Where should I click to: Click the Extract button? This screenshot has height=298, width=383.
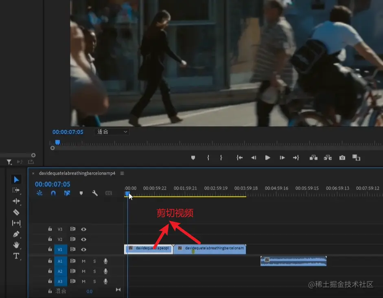coord(328,158)
